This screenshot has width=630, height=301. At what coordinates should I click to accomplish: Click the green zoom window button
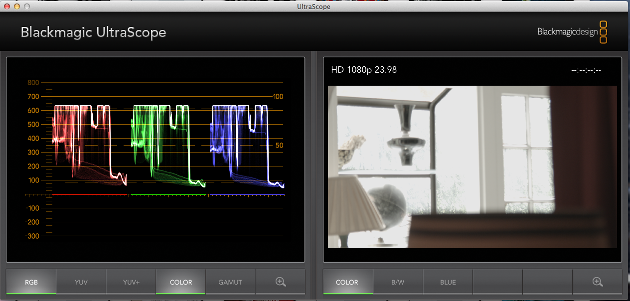[x=27, y=6]
